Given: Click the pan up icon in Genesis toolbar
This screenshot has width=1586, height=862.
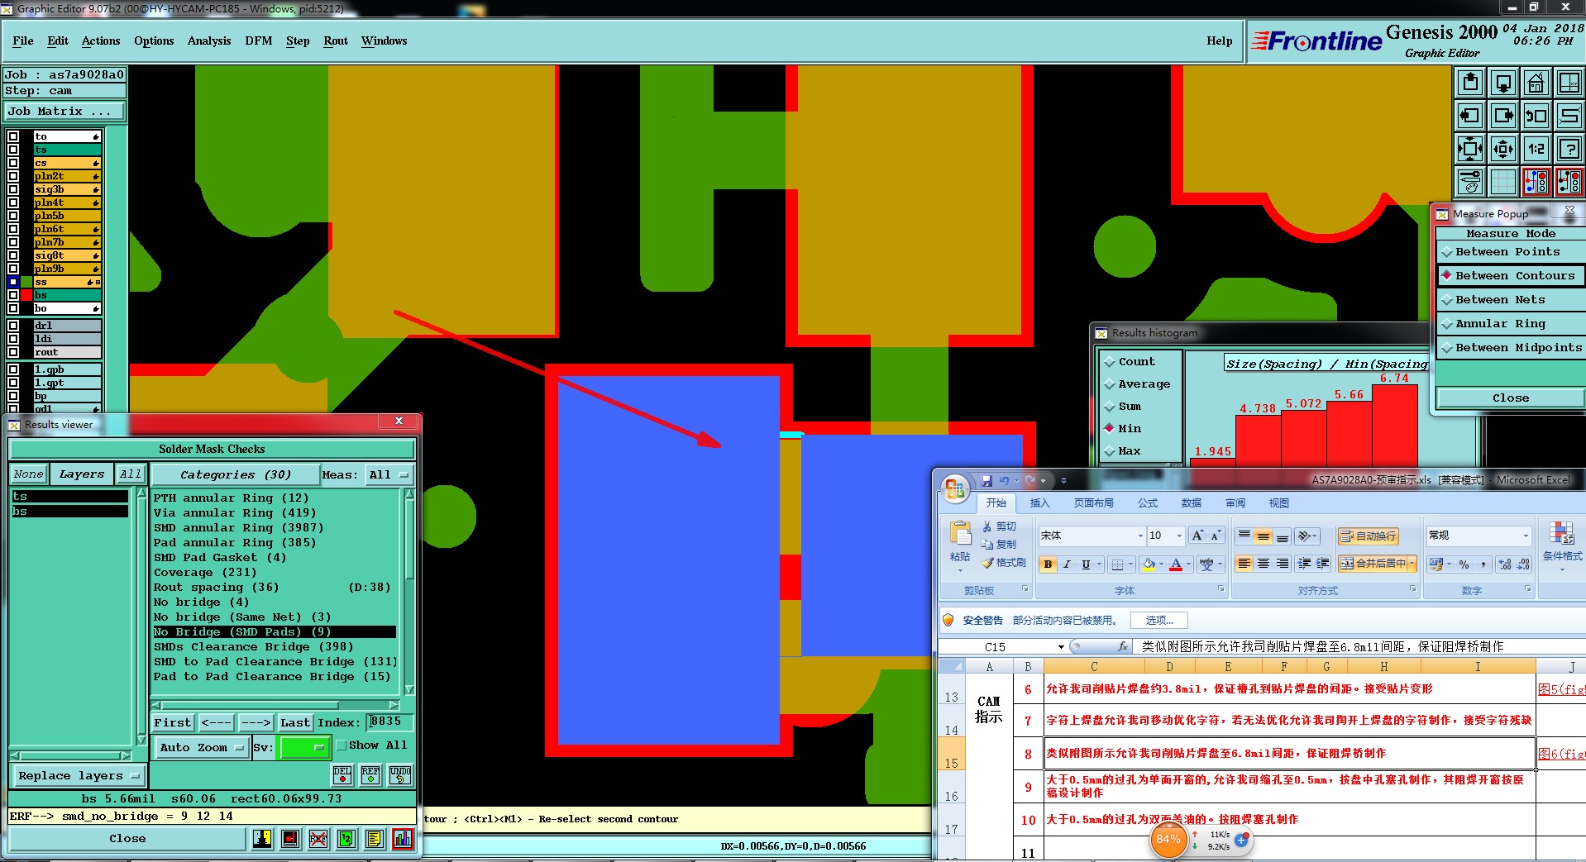Looking at the screenshot, I should (x=1469, y=83).
